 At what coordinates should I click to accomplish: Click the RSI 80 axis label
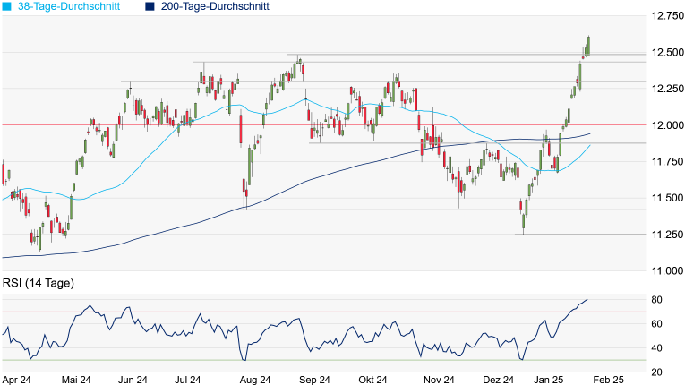656,300
